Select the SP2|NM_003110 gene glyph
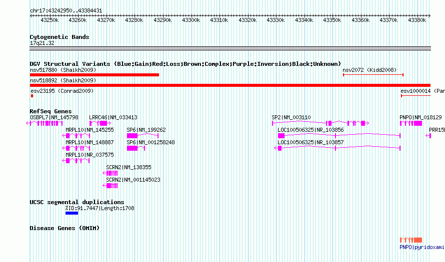Screen dimensions: 445x262 (x=320, y=123)
